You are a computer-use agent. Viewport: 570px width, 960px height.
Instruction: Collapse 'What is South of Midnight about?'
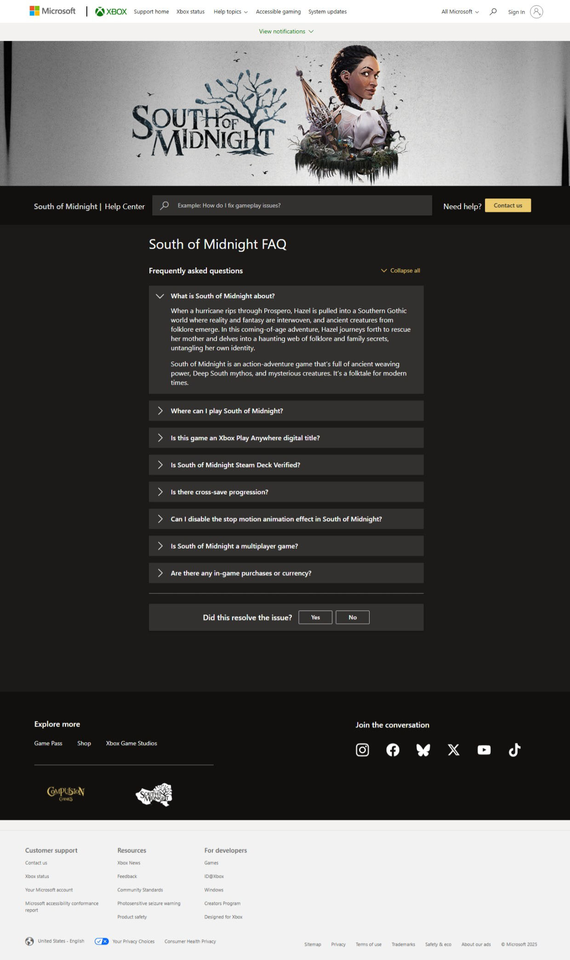(x=222, y=296)
